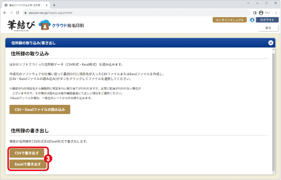Reload the page with the refresh icon
This screenshot has width=281, height=180.
[17, 13]
